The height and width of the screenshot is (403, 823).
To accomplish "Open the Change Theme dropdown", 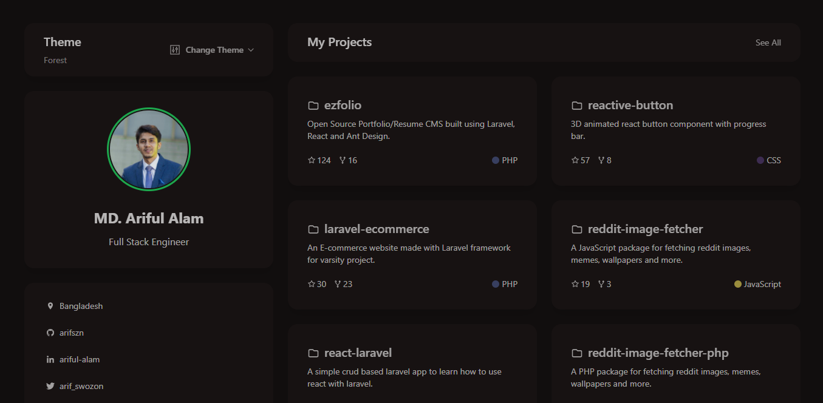I will [x=214, y=50].
